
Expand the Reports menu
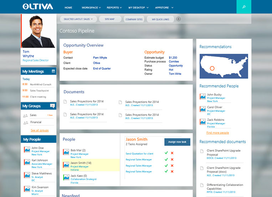[x=114, y=7]
